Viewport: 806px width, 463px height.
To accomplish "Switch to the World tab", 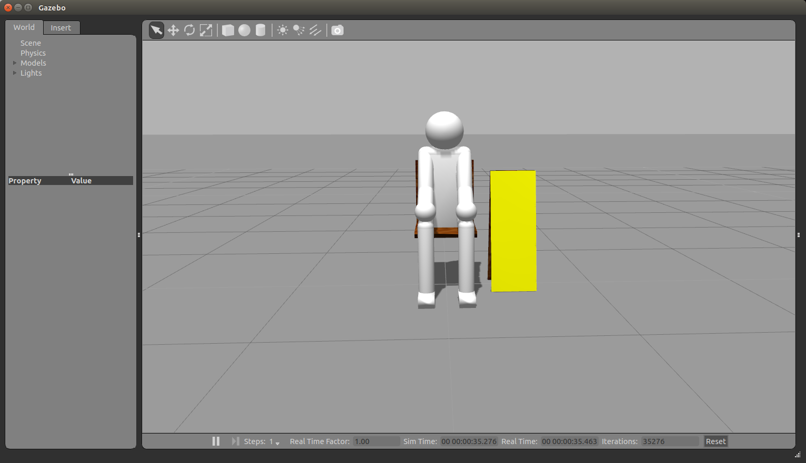I will coord(24,27).
